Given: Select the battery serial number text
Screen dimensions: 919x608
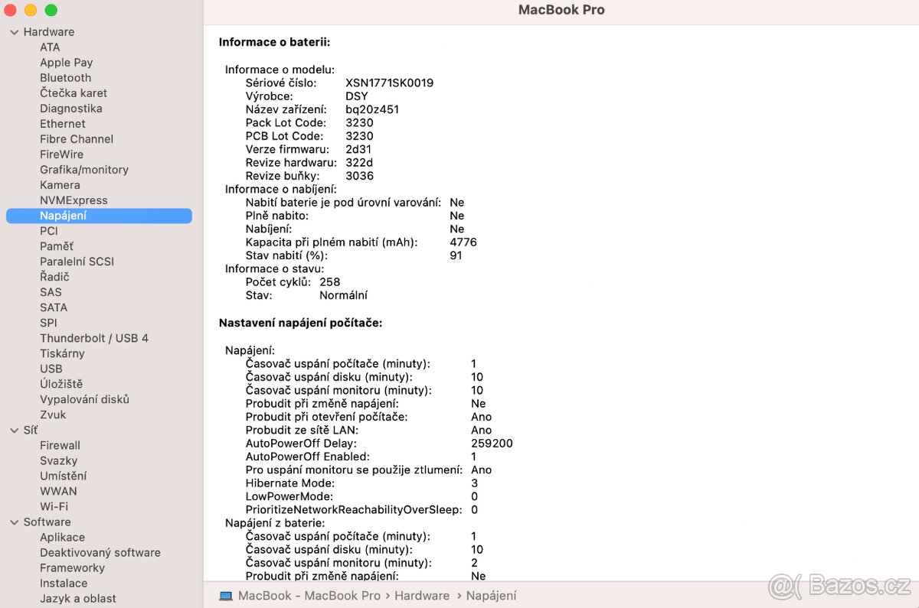Looking at the screenshot, I should [389, 83].
